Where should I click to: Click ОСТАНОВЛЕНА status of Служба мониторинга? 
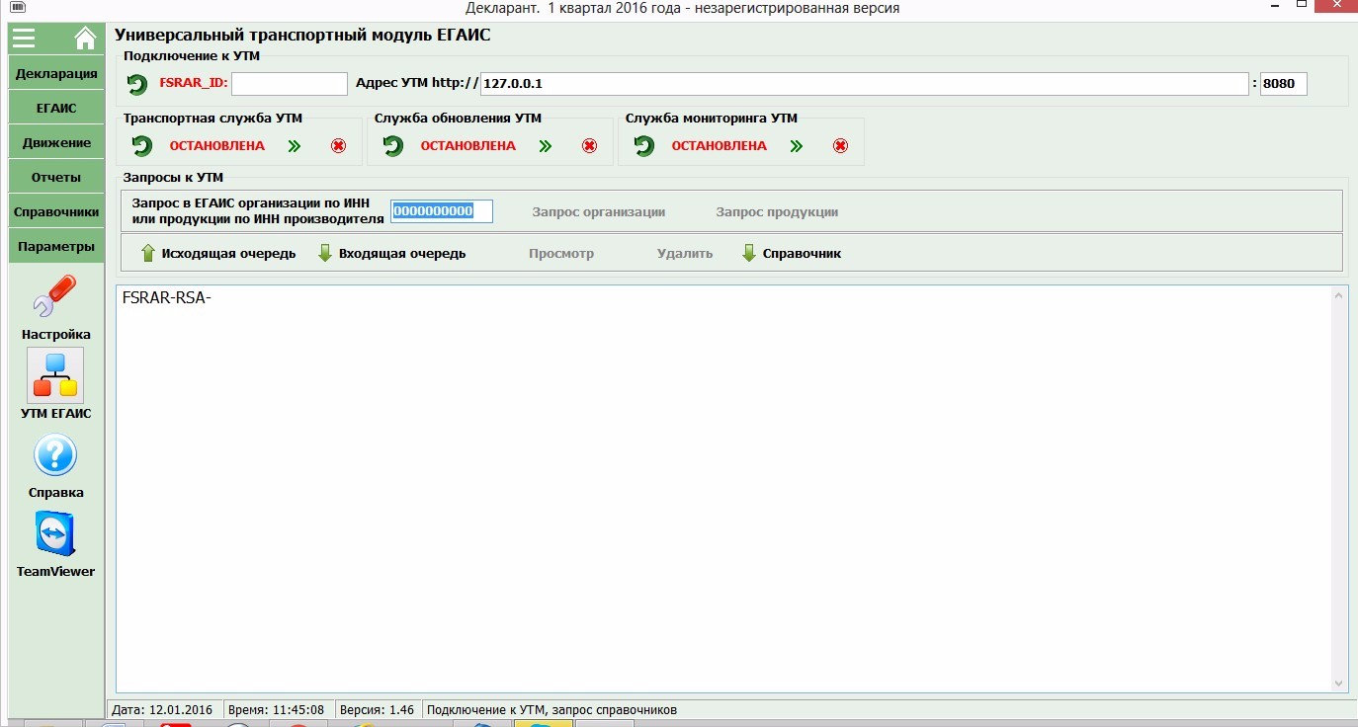(x=720, y=146)
